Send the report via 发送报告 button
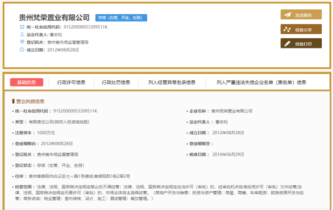The height and width of the screenshot is (210, 333). click(x=301, y=15)
